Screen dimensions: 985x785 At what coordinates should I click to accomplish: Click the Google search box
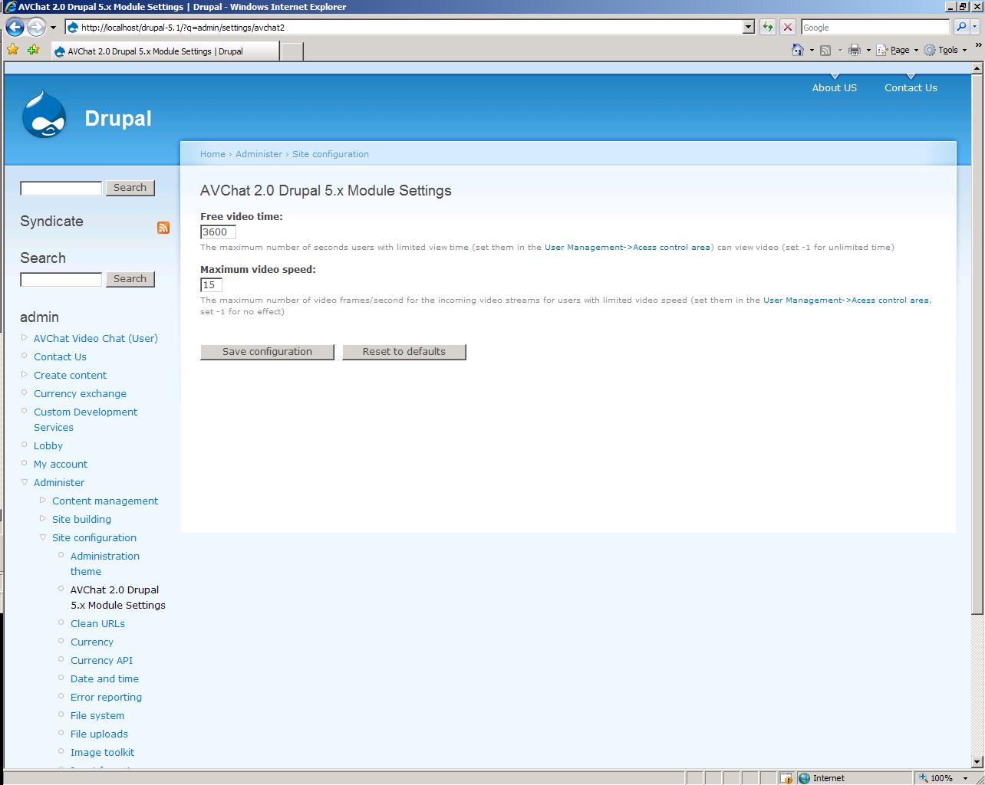coord(875,27)
